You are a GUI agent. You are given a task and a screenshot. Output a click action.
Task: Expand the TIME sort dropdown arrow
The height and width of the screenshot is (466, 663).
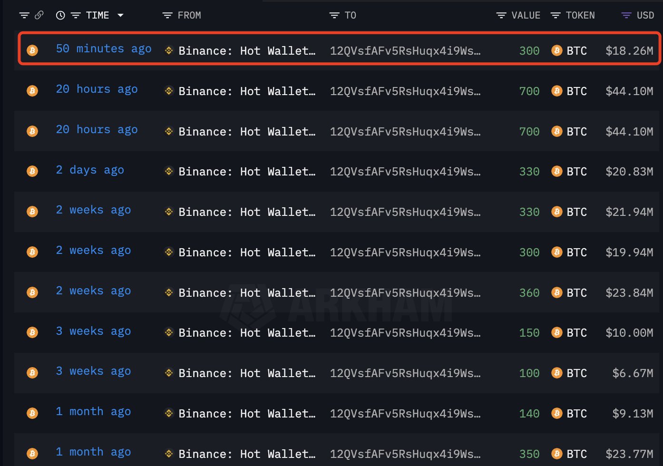click(120, 15)
